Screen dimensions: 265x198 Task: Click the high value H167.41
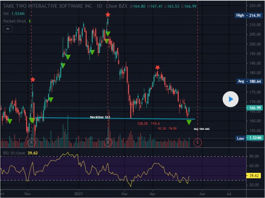click(155, 6)
